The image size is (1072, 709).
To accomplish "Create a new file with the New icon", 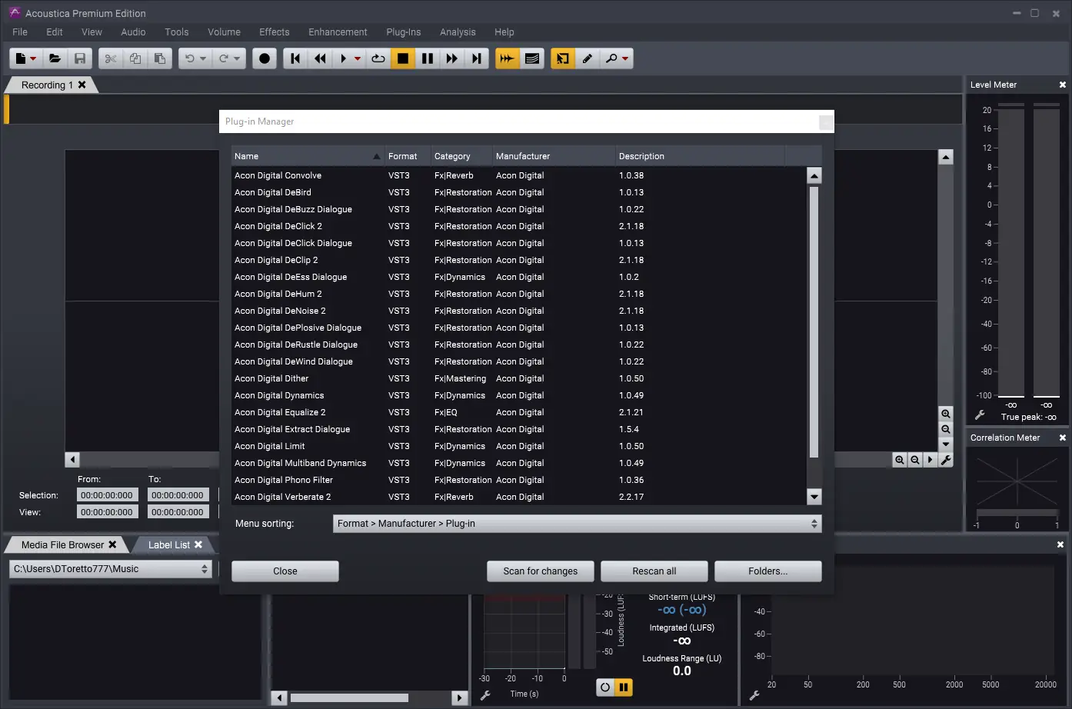I will pyautogui.click(x=21, y=58).
